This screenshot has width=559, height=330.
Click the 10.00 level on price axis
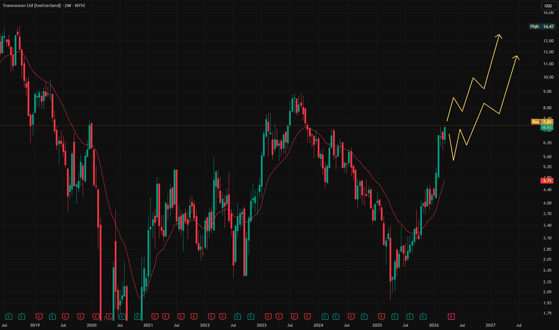(547, 77)
